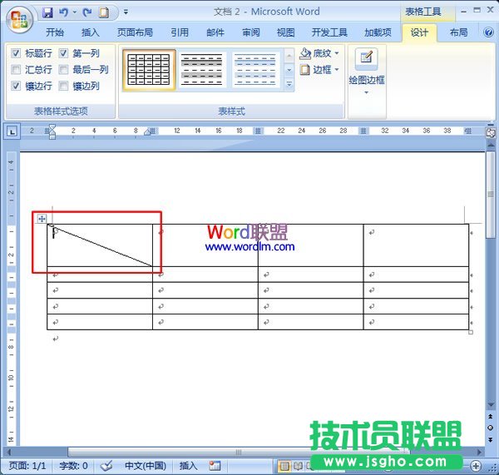Open the 边框 borders dropdown
Viewport: 499px width, 475px height.
tap(338, 70)
